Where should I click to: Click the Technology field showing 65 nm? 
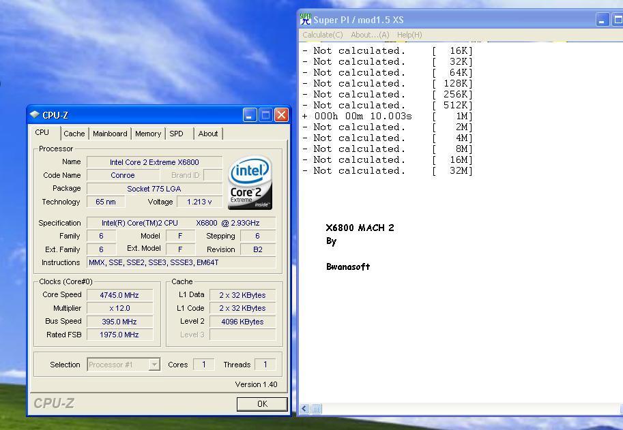[x=106, y=202]
